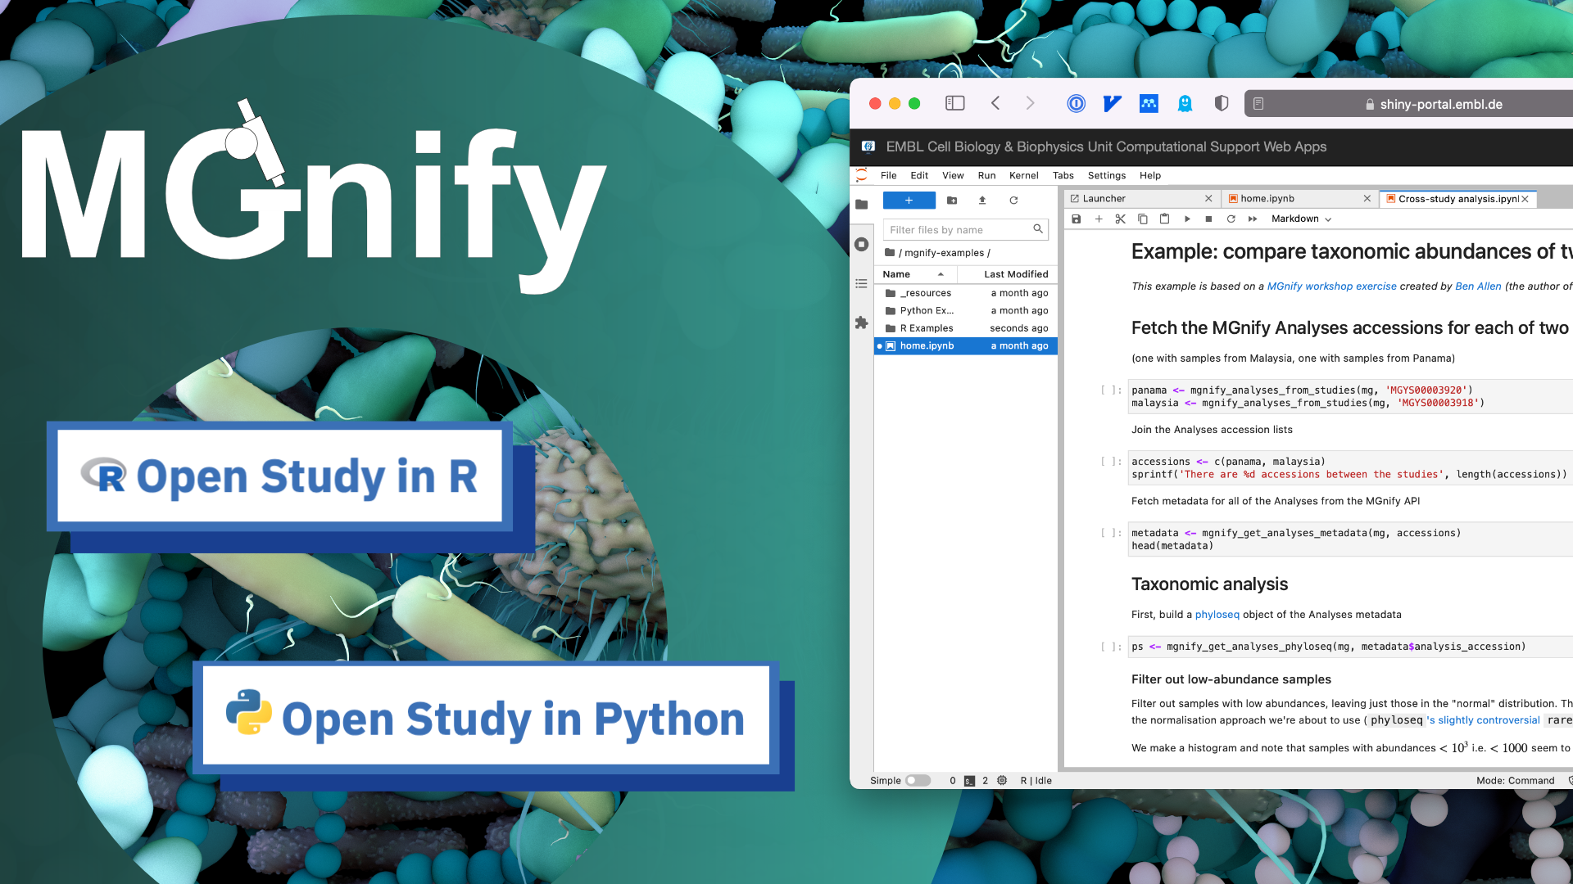Click the extensions icon in sidebar
This screenshot has height=884, width=1573.
tap(861, 322)
